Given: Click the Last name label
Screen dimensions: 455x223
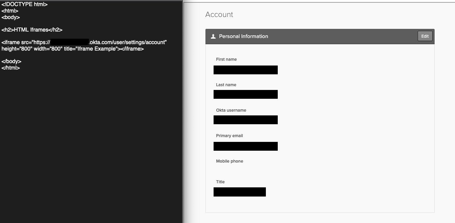Looking at the screenshot, I should coord(226,85).
